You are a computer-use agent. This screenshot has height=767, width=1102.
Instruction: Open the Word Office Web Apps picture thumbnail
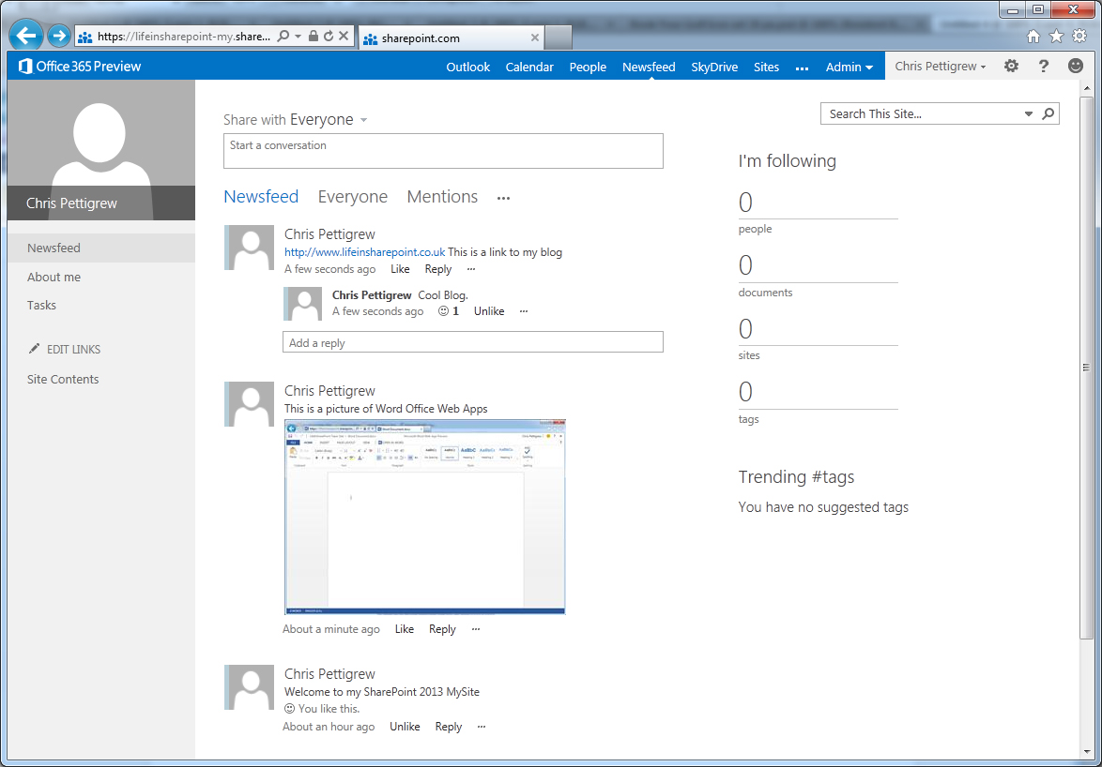coord(425,518)
